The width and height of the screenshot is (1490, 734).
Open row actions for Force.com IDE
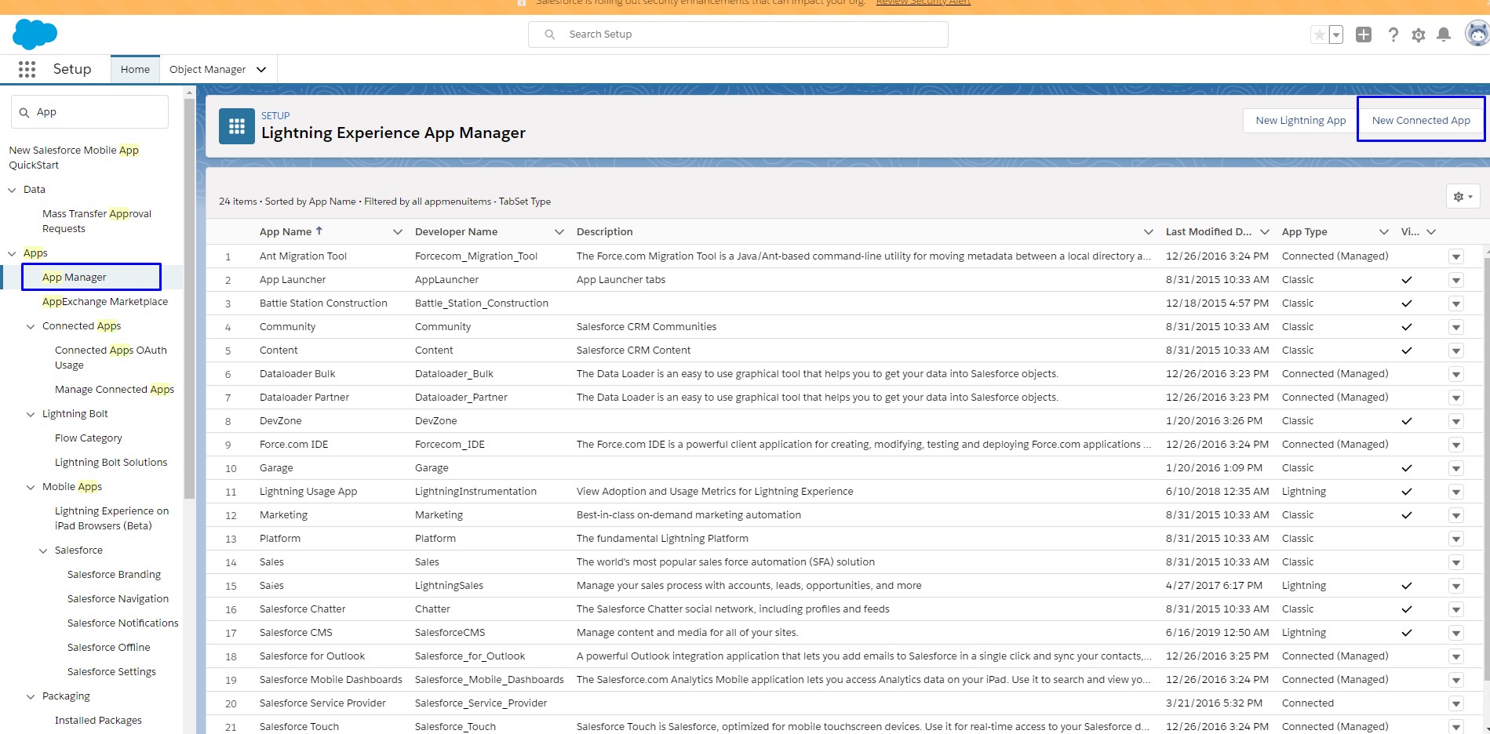tap(1456, 445)
